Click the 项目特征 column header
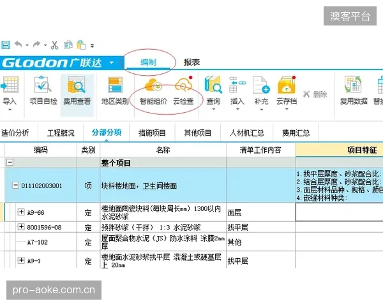Screen dimensions: 383x306 [340, 150]
